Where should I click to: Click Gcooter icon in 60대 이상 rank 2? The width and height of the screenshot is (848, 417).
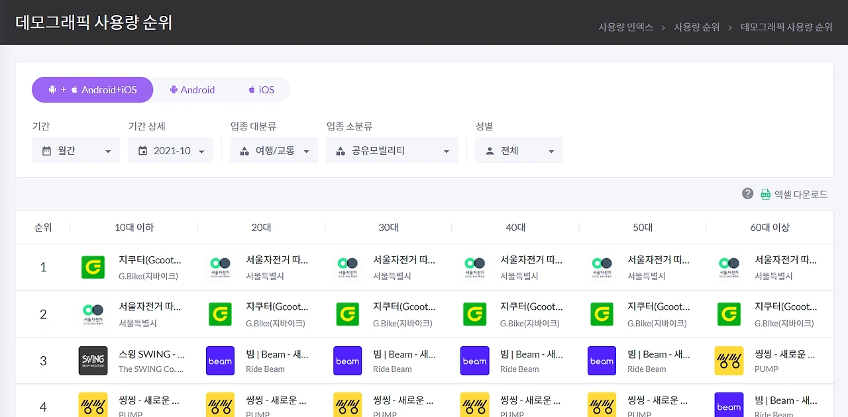[729, 314]
